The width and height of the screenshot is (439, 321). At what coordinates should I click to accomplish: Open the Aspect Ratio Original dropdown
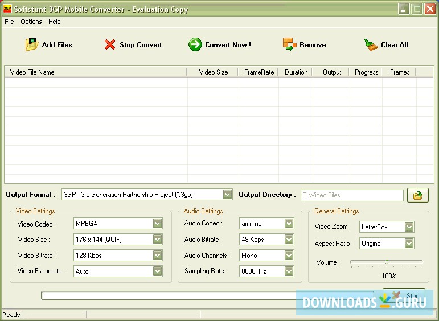[x=409, y=244]
